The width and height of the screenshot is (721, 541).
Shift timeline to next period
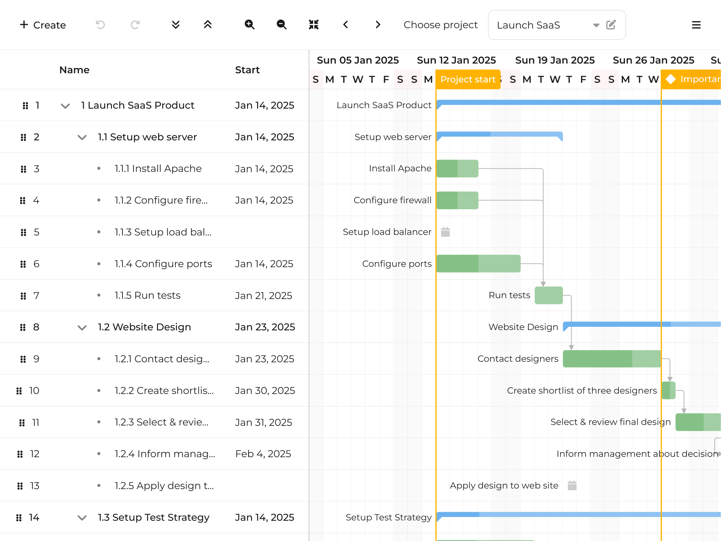(378, 25)
